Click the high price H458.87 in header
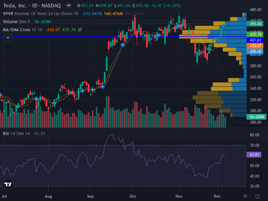The image size is (268, 201). (104, 6)
